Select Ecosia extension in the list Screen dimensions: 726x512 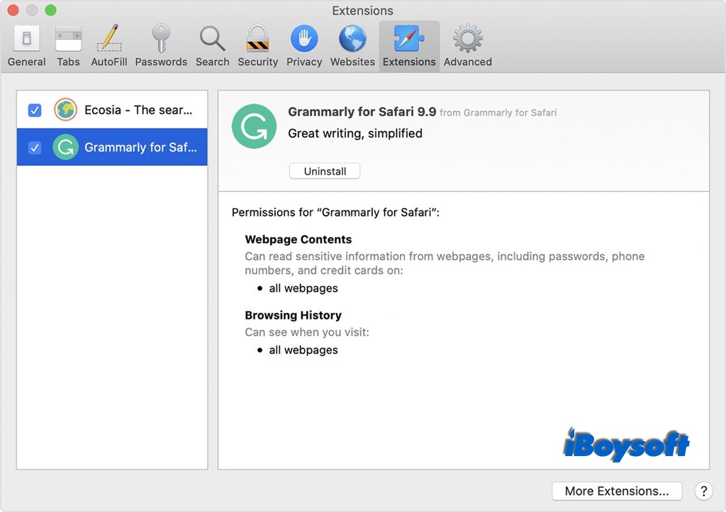138,110
